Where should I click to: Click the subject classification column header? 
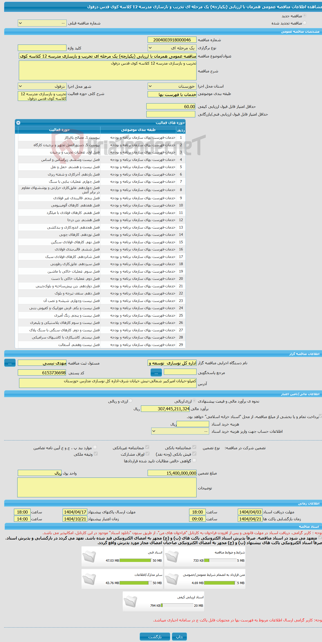(x=138, y=130)
